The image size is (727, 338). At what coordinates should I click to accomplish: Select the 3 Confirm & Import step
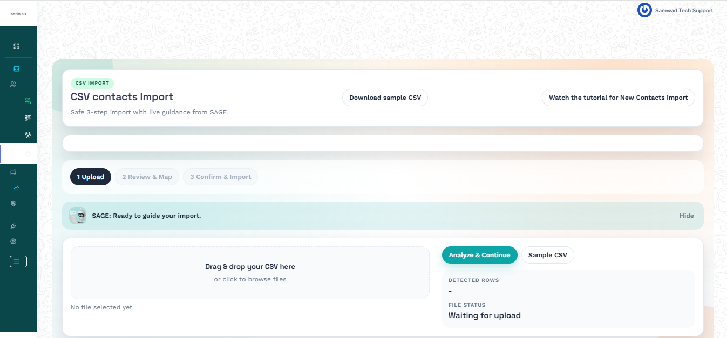click(220, 177)
